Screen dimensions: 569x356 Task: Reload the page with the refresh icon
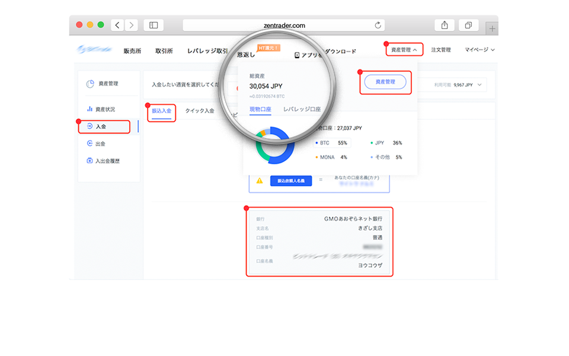[378, 25]
